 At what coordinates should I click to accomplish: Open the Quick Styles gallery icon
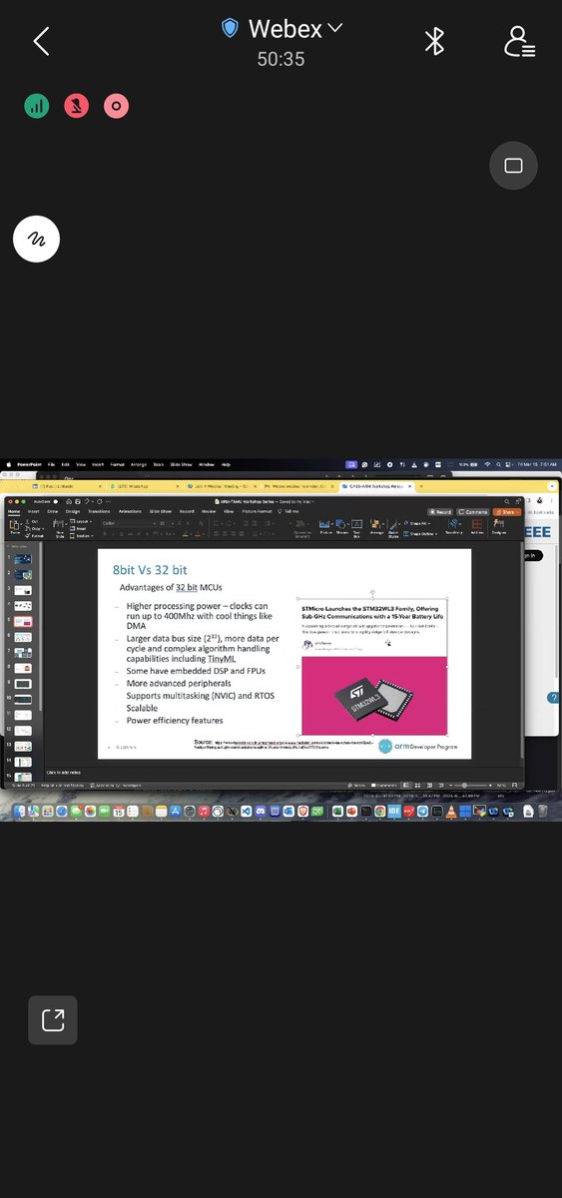pos(393,527)
